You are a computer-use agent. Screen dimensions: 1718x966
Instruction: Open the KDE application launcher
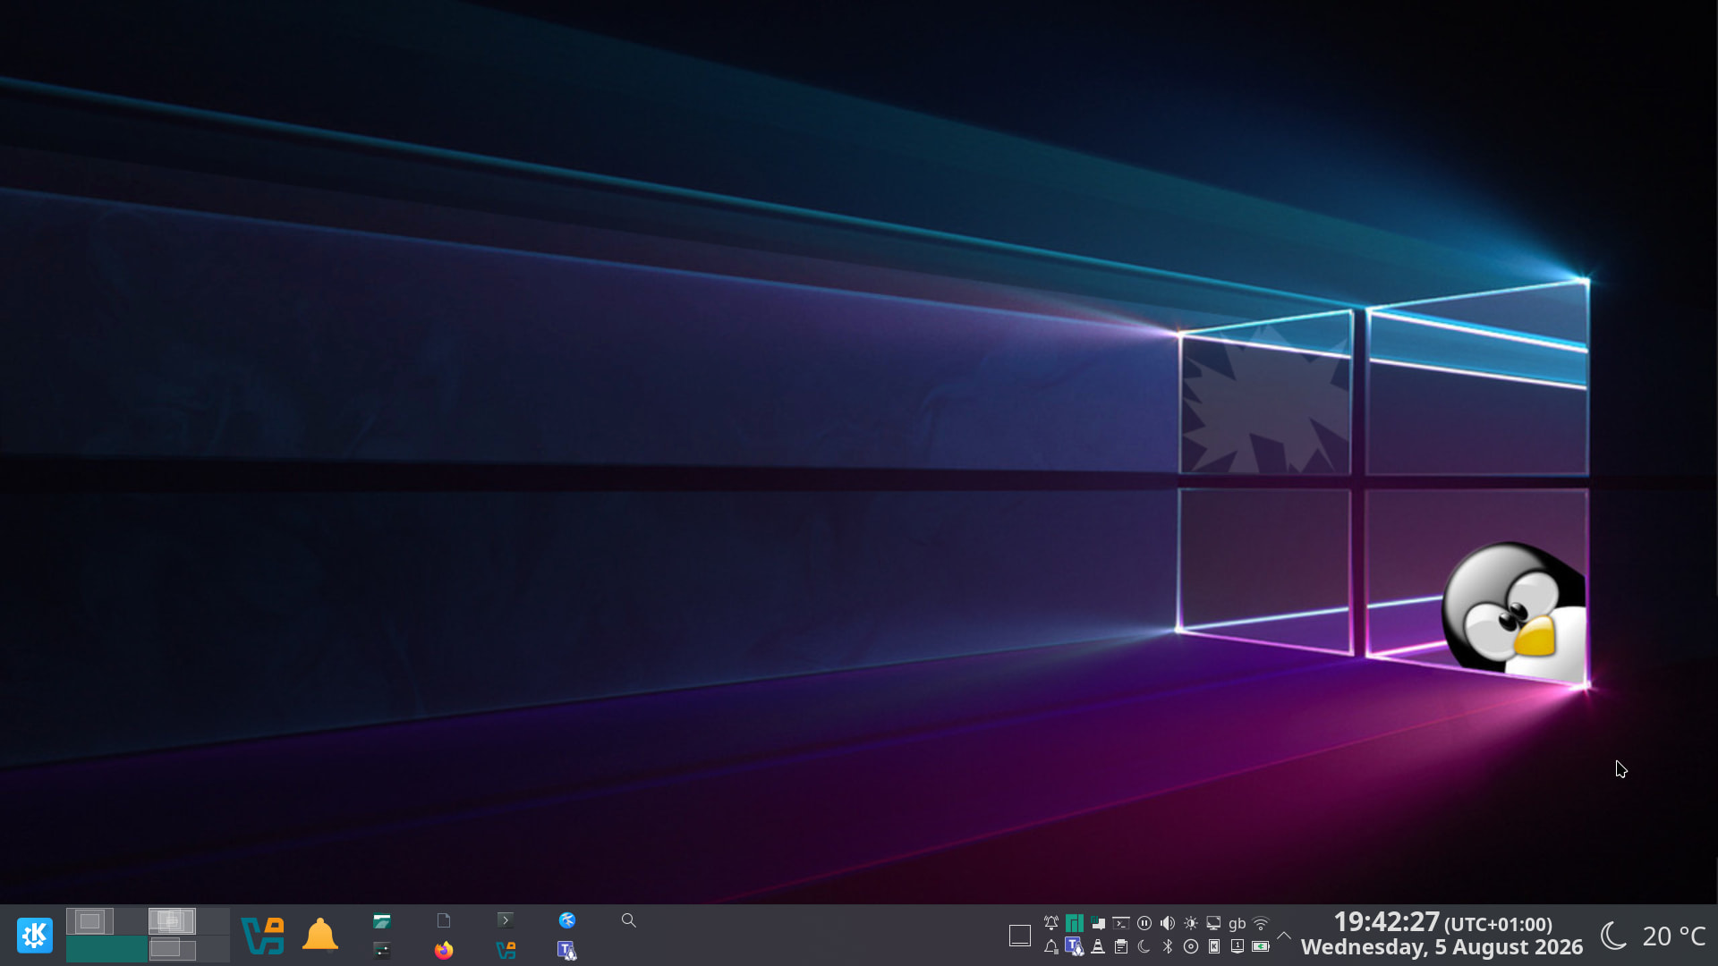point(35,936)
